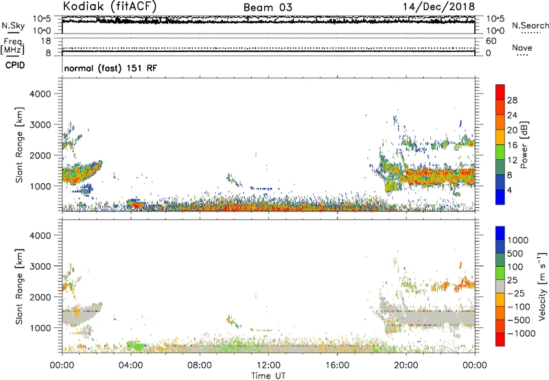
Task: Select the '4' value on Power colorbar
Action: point(510,190)
